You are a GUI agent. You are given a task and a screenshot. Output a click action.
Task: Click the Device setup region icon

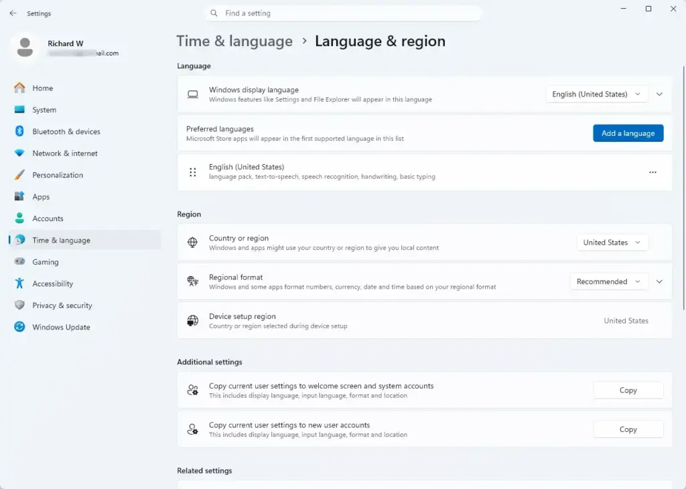pos(192,321)
